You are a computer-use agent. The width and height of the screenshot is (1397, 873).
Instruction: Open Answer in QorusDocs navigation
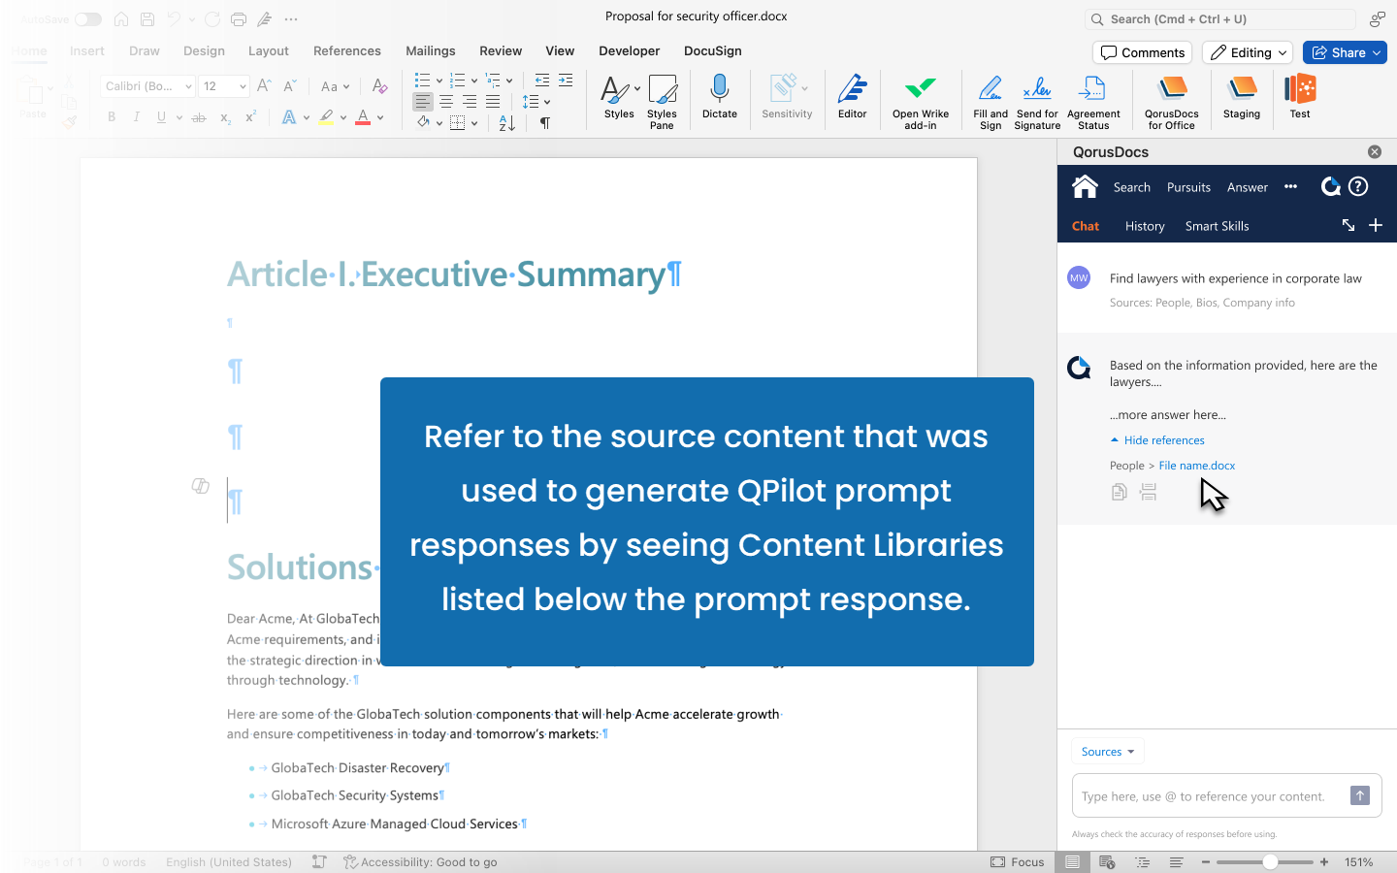point(1248,187)
